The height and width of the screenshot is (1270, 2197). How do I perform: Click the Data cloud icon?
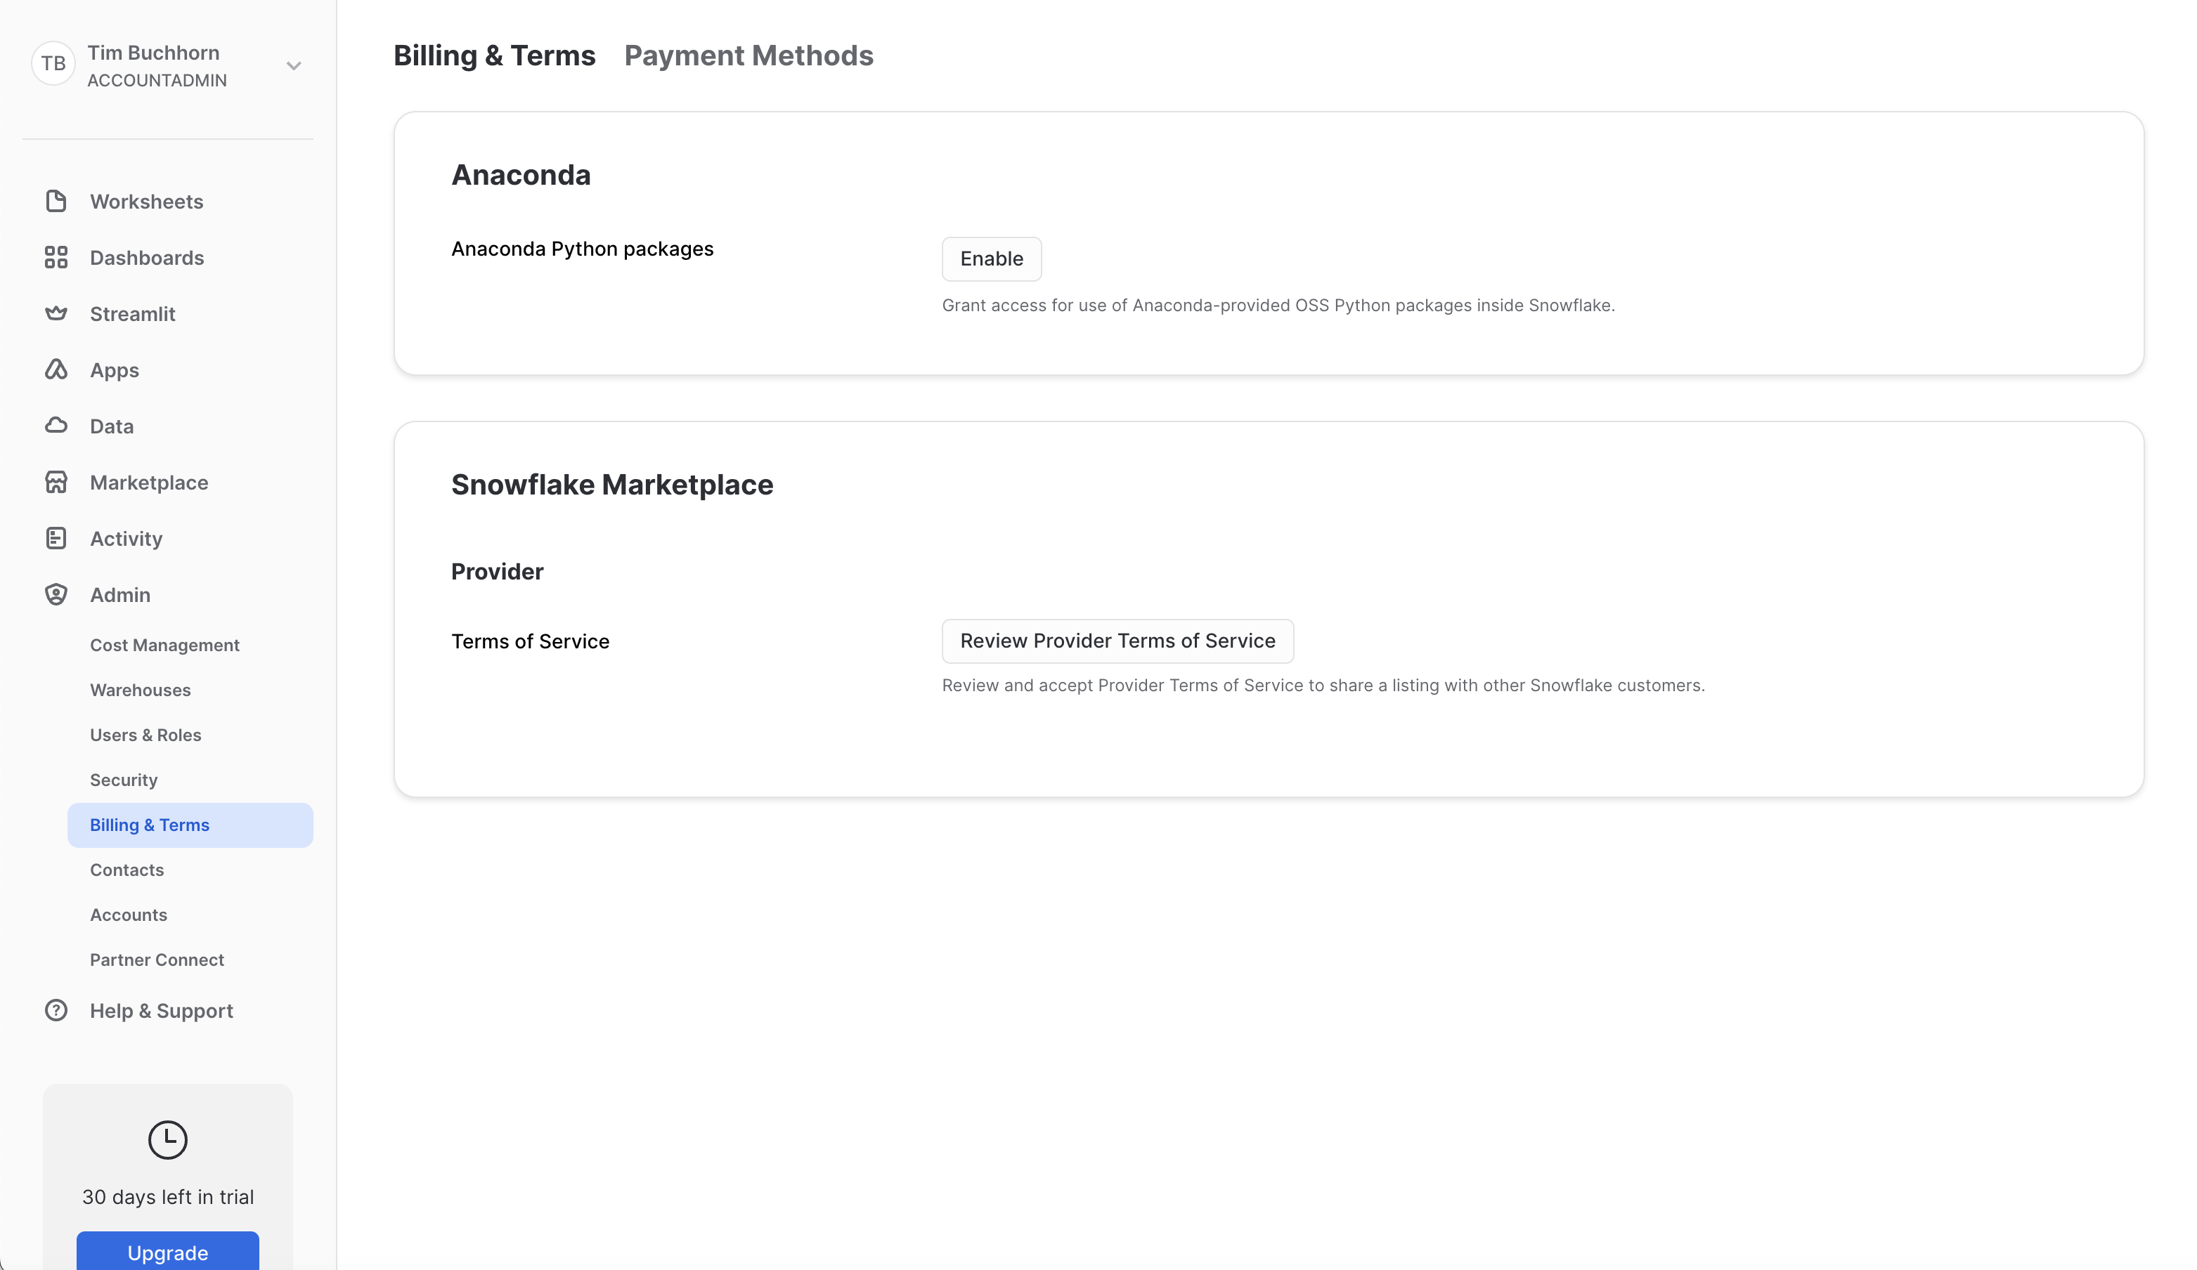56,426
